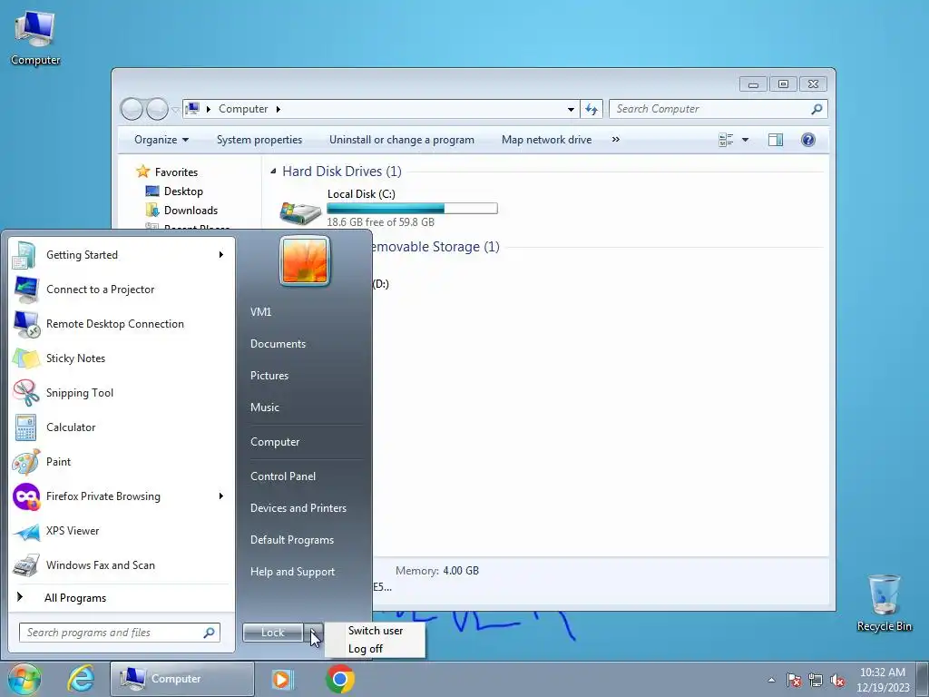Open Help and Support
Image resolution: width=929 pixels, height=697 pixels.
[292, 572]
